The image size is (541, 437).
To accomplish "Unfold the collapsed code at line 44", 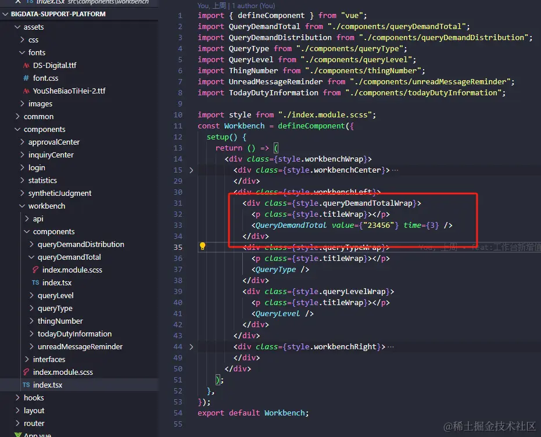I will coord(191,346).
